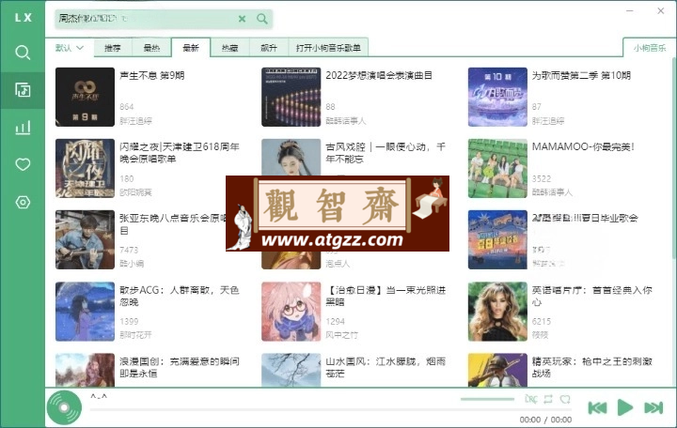This screenshot has width=677, height=428.
Task: Open settings hexagon icon in sidebar
Action: (x=23, y=202)
